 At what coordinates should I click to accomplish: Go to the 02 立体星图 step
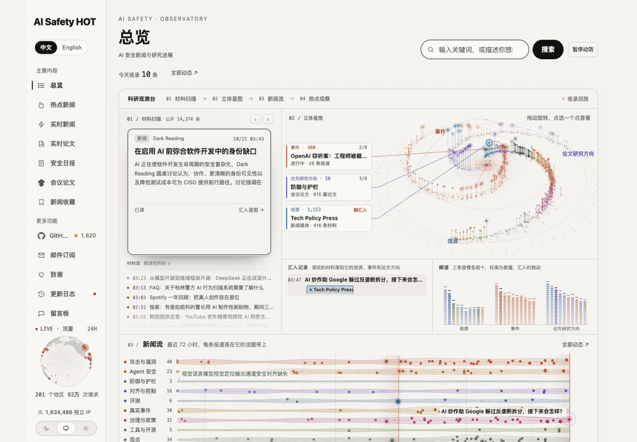click(x=227, y=99)
